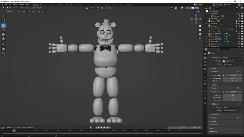Toggle Render Noise Threshold checkbox
The width and height of the screenshot is (244, 137).
[223, 92]
